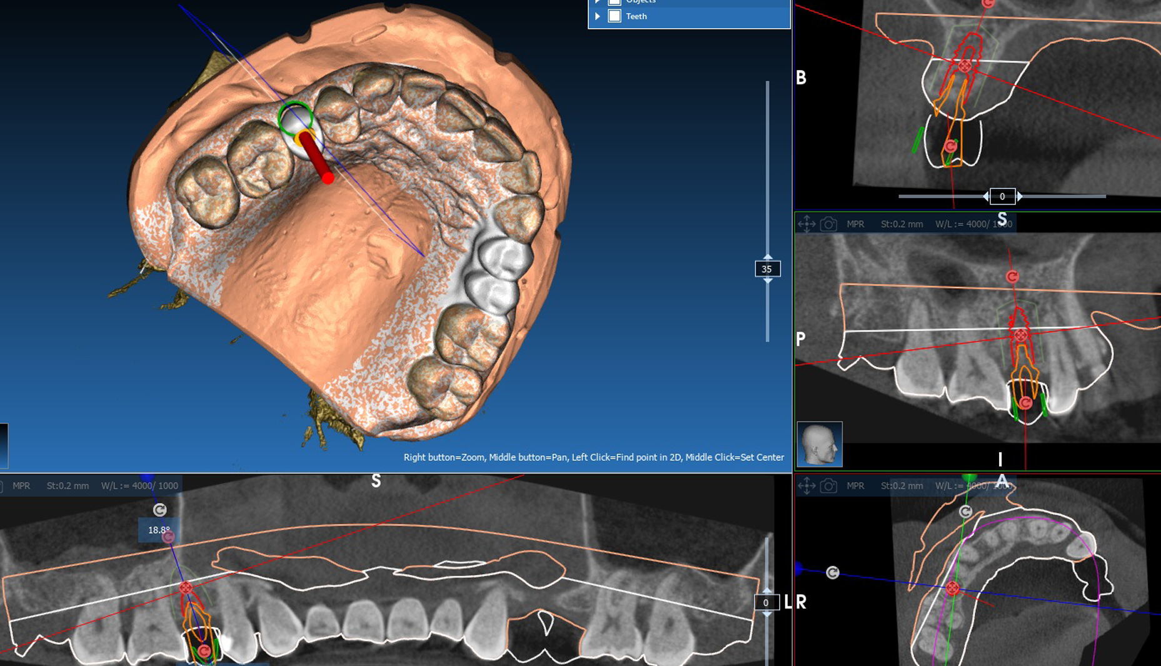This screenshot has width=1161, height=666.
Task: Take a snapshot in the coronal MPR view
Action: pos(828,223)
